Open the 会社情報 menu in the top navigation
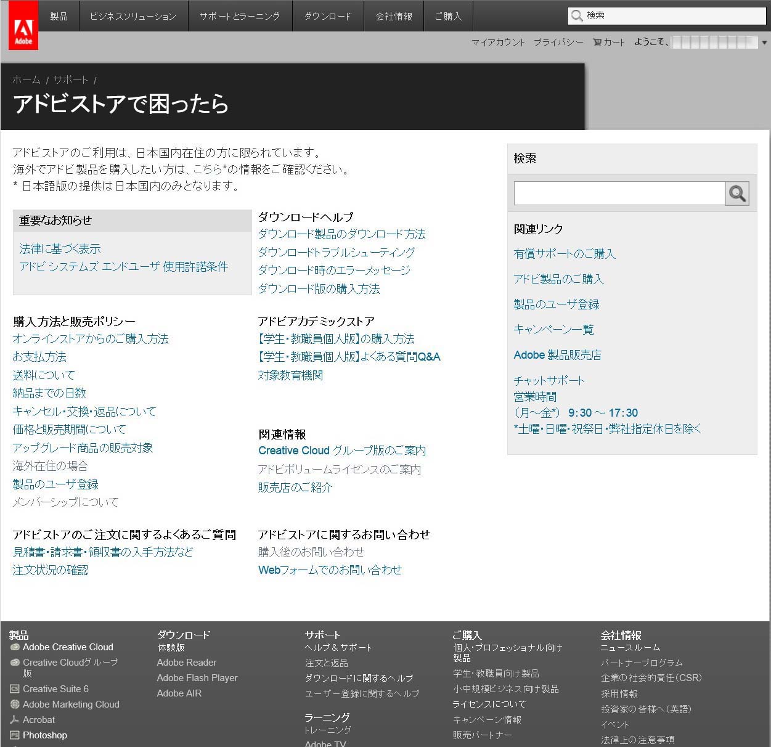This screenshot has width=771, height=747. coord(394,16)
